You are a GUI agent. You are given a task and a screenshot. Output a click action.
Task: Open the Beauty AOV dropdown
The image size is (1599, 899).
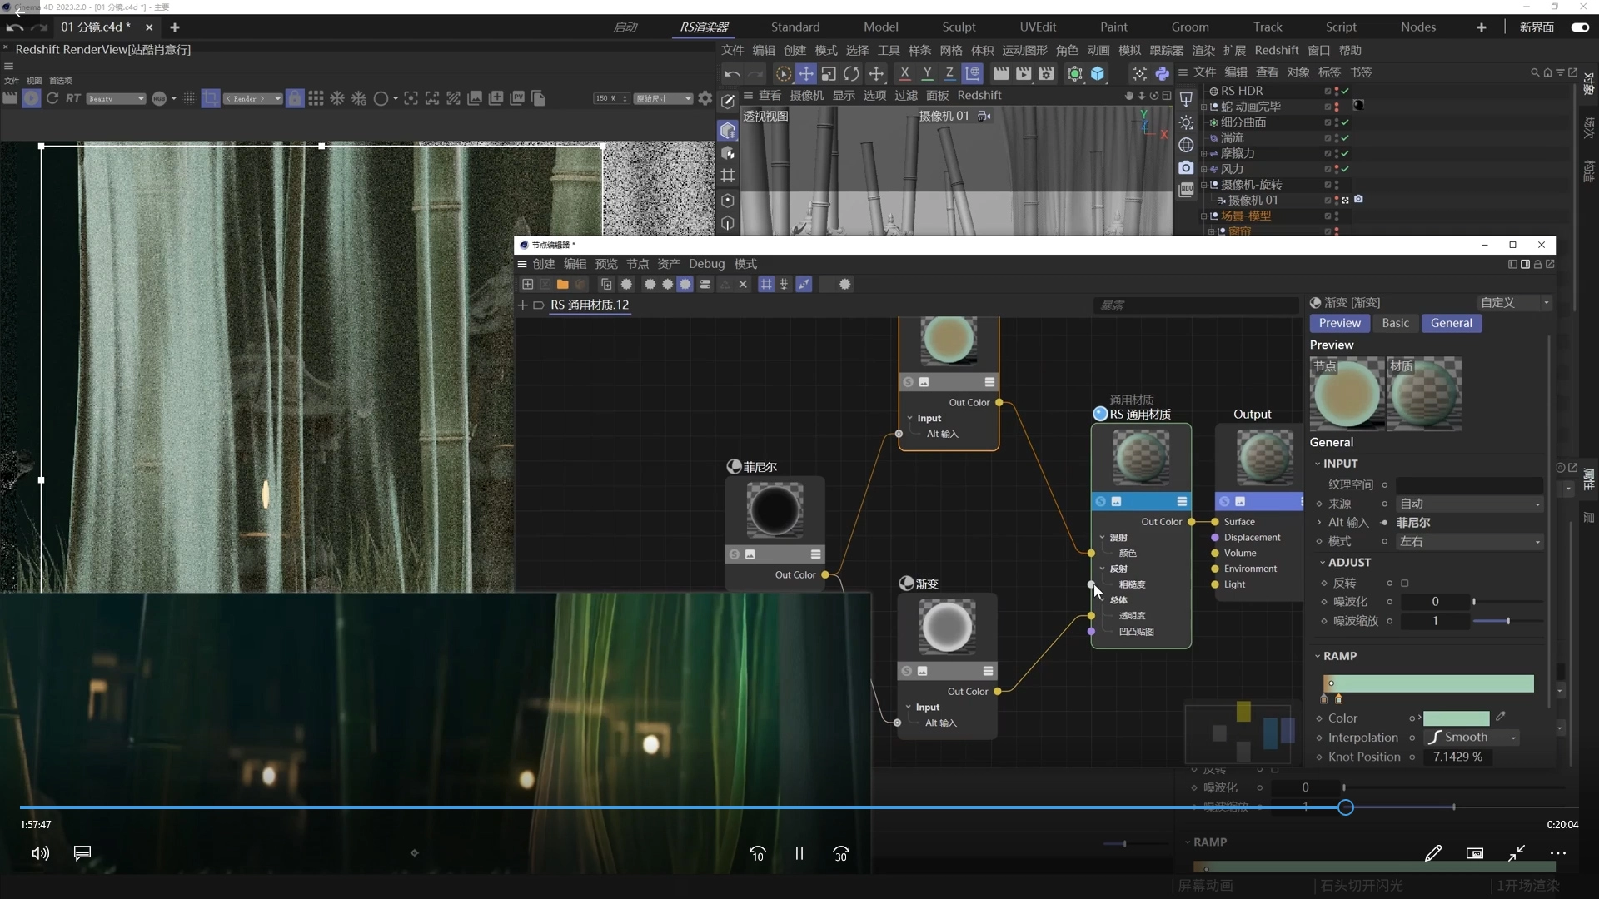[116, 98]
